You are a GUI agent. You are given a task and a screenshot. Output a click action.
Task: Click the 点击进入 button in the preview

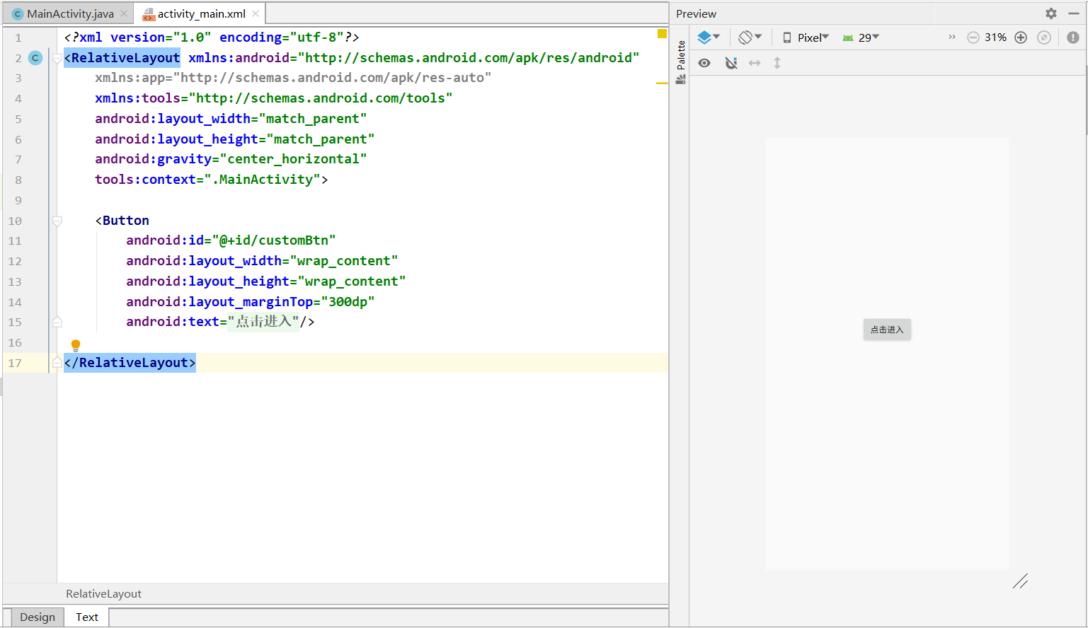click(887, 330)
